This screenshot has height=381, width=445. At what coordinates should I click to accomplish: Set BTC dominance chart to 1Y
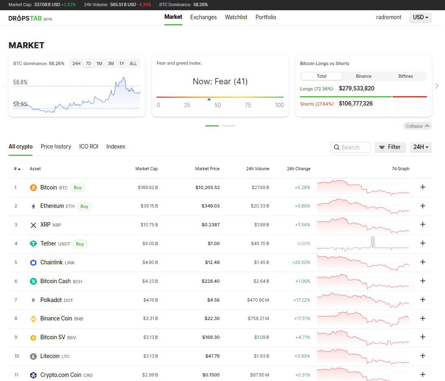click(x=121, y=63)
